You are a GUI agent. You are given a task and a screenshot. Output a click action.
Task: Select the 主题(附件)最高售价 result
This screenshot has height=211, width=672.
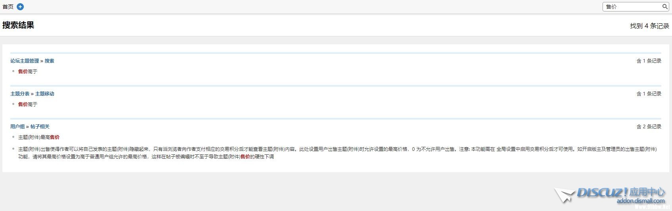39,137
